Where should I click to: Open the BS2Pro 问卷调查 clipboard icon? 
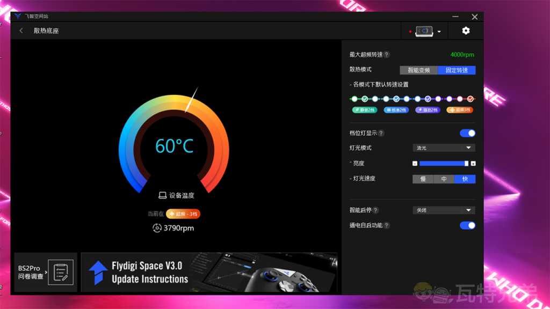61,272
